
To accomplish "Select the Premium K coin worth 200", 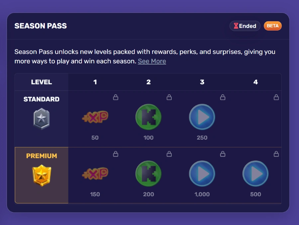I will pos(148,173).
